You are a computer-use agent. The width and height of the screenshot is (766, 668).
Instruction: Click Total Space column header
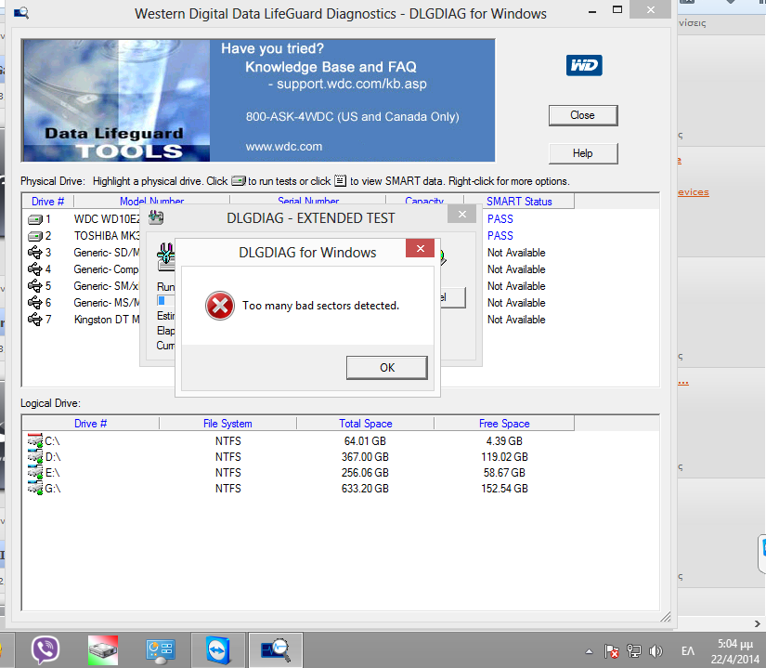tap(366, 423)
